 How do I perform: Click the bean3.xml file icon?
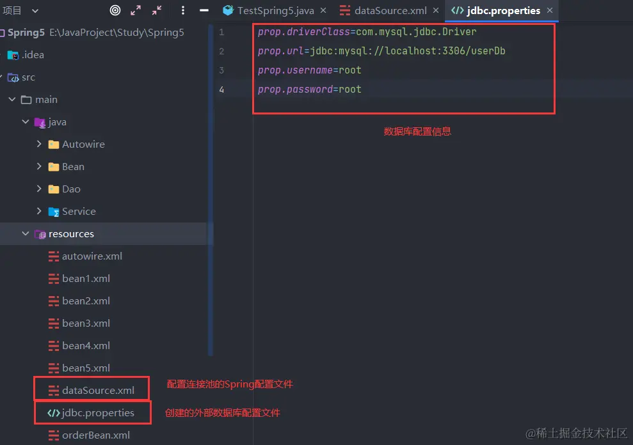(53, 324)
